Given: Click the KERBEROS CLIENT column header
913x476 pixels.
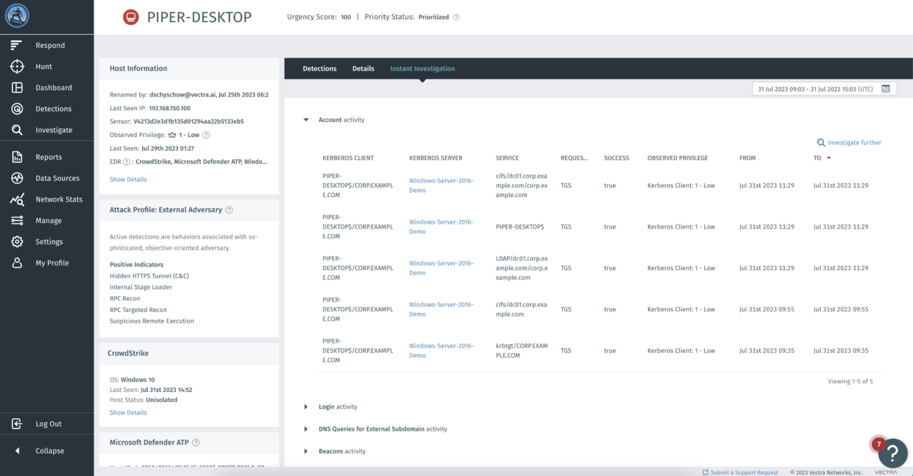Looking at the screenshot, I should coord(348,158).
